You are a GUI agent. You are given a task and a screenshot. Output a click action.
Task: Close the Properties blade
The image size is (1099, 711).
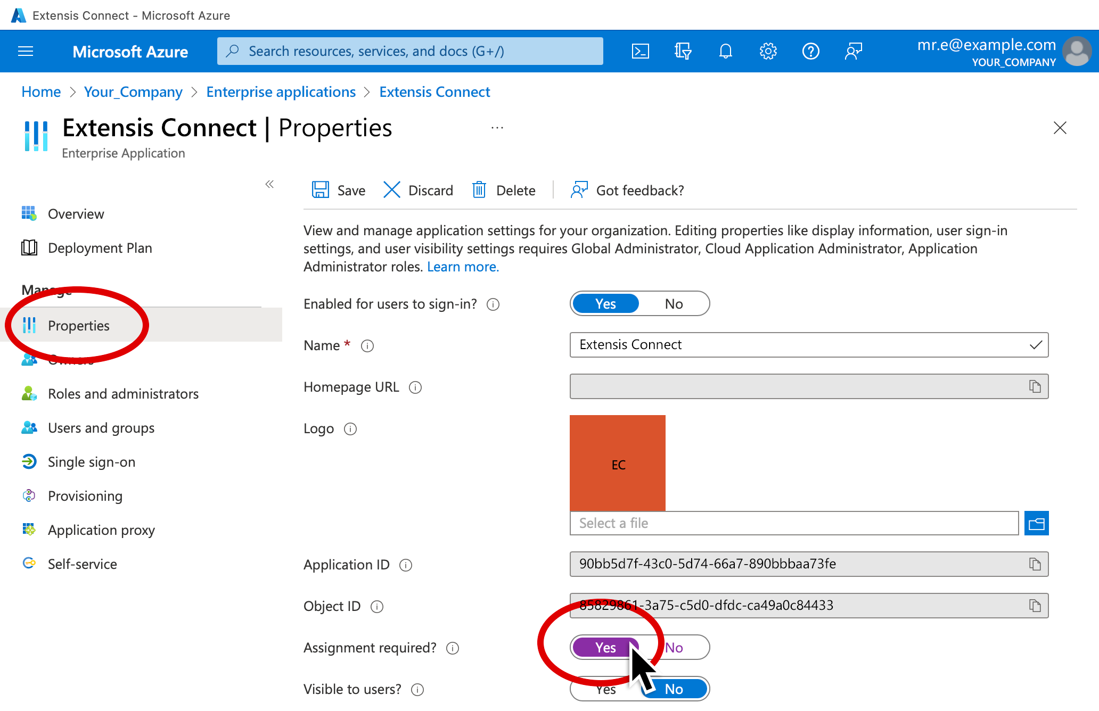click(1060, 128)
